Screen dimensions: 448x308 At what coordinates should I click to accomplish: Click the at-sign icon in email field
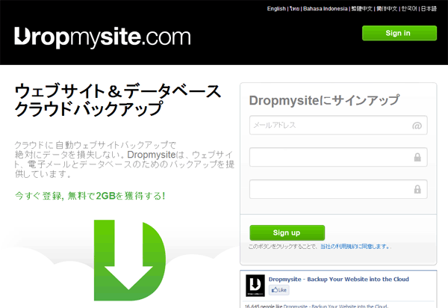point(417,126)
